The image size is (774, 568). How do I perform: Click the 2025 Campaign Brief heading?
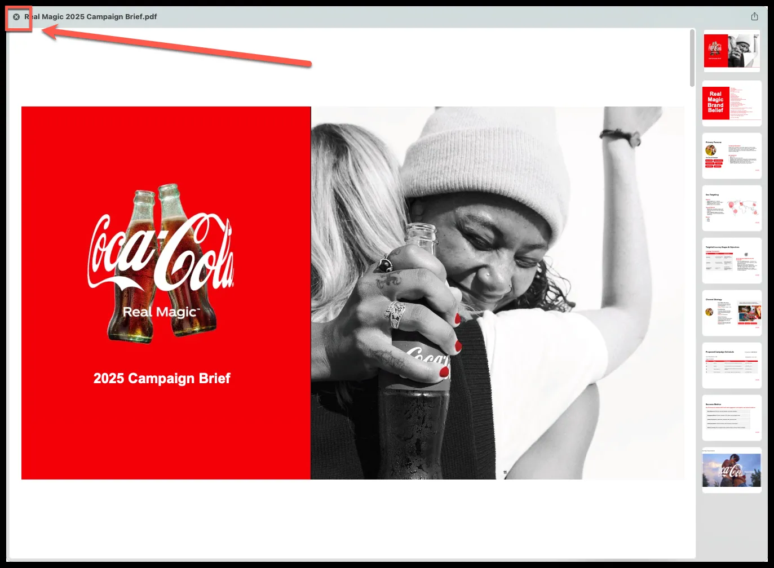(x=162, y=378)
